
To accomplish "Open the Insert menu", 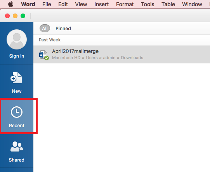I will tap(102, 4).
